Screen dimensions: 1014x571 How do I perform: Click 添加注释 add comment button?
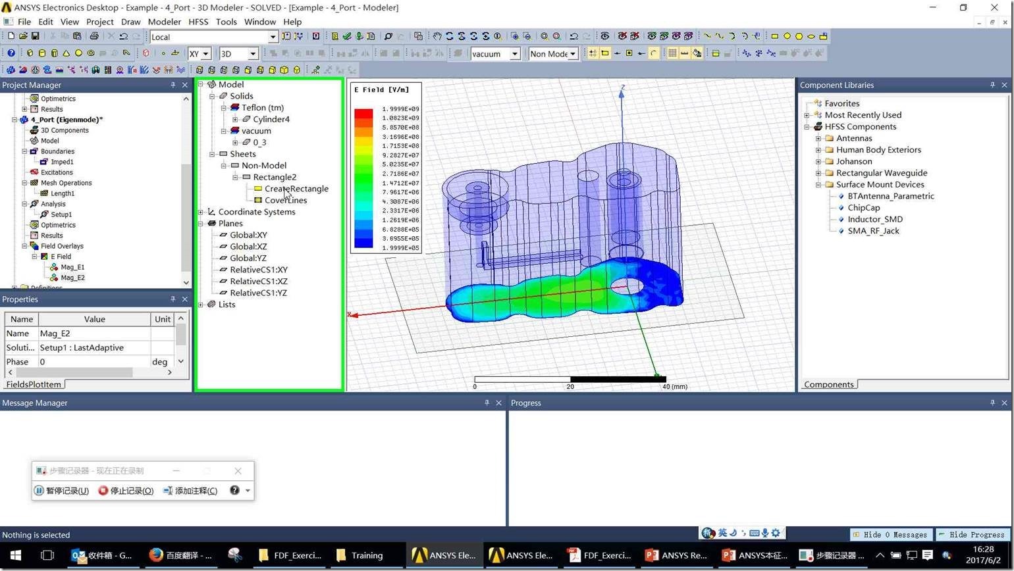click(x=190, y=491)
